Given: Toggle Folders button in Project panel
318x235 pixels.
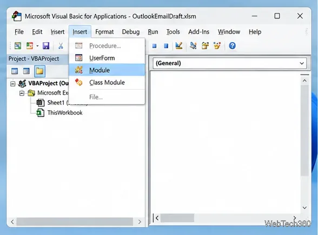Looking at the screenshot, I should click(39, 71).
